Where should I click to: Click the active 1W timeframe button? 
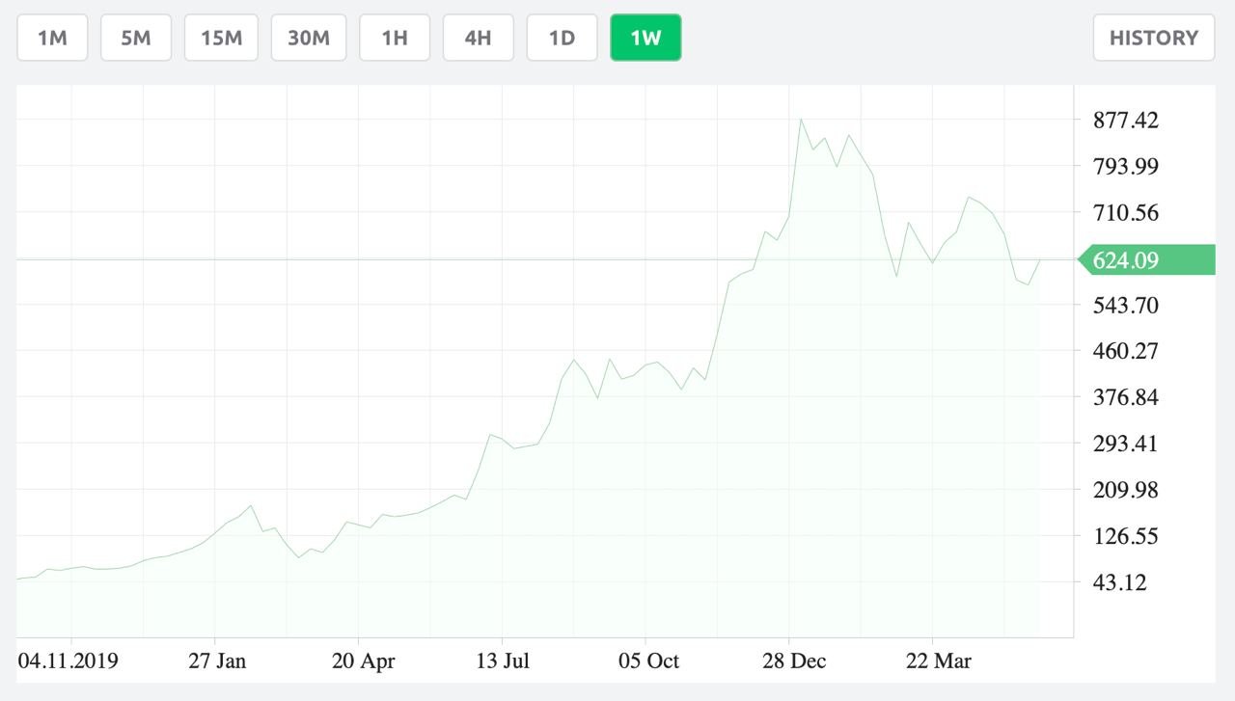645,38
